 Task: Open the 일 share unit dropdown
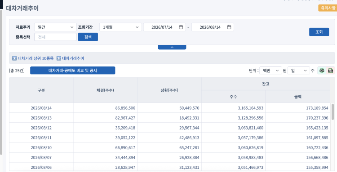298,70
